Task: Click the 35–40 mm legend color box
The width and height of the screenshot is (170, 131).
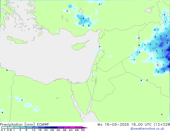Action: pos(66,128)
